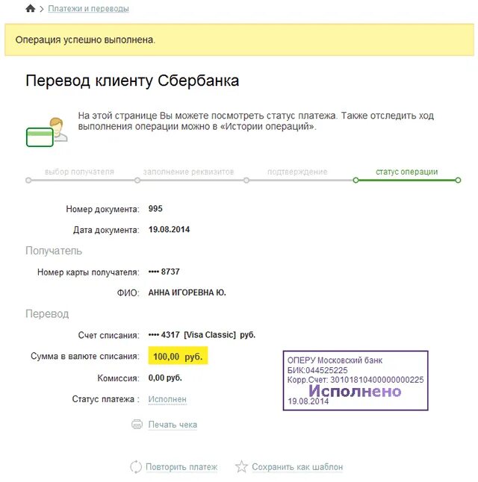Click the breadcrumb chevron separator arrow
The height and width of the screenshot is (482, 478).
[42, 9]
